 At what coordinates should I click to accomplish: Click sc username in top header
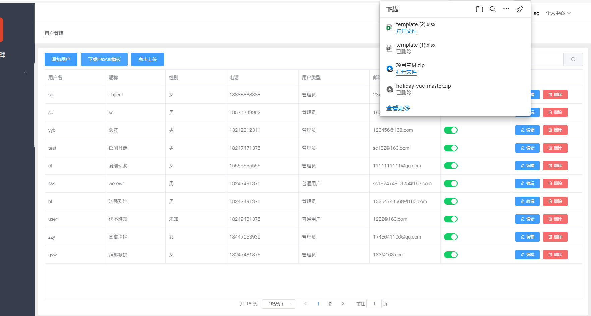[x=536, y=13]
